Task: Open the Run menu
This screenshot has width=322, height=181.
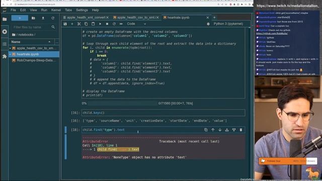Action: click(44, 10)
